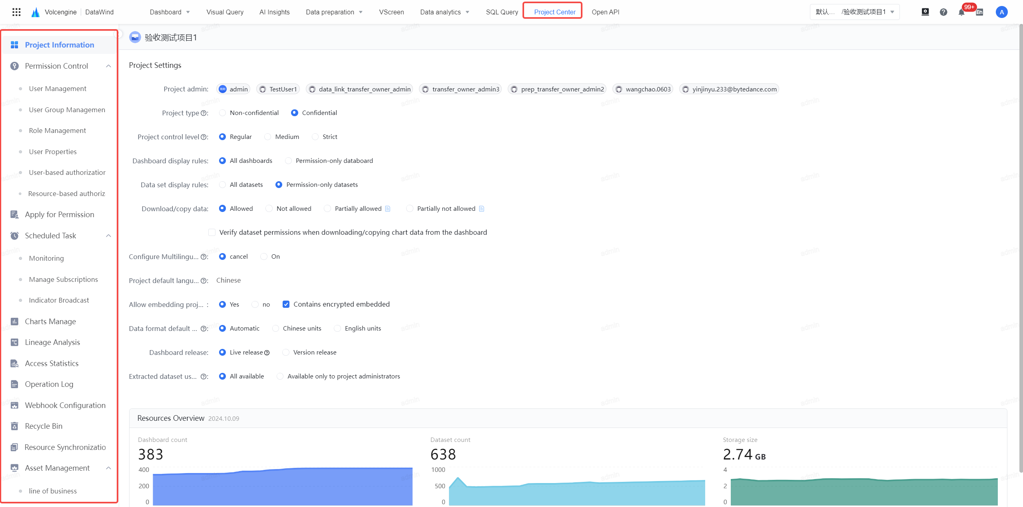Viewport: 1023px width, 507px height.
Task: Open the Partially not allowed document icon
Action: [x=481, y=208]
